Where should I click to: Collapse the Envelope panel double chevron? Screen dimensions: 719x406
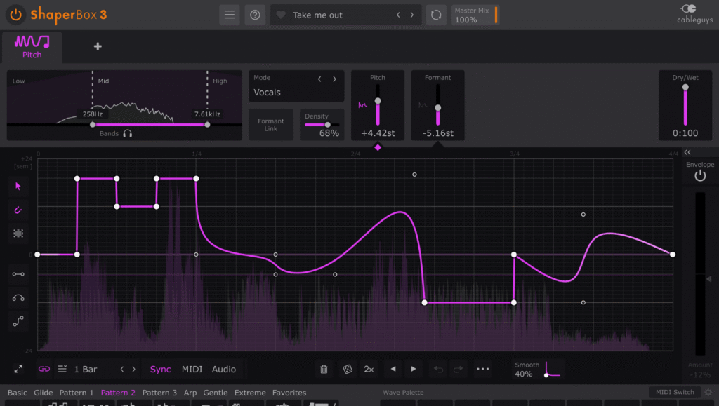(687, 152)
